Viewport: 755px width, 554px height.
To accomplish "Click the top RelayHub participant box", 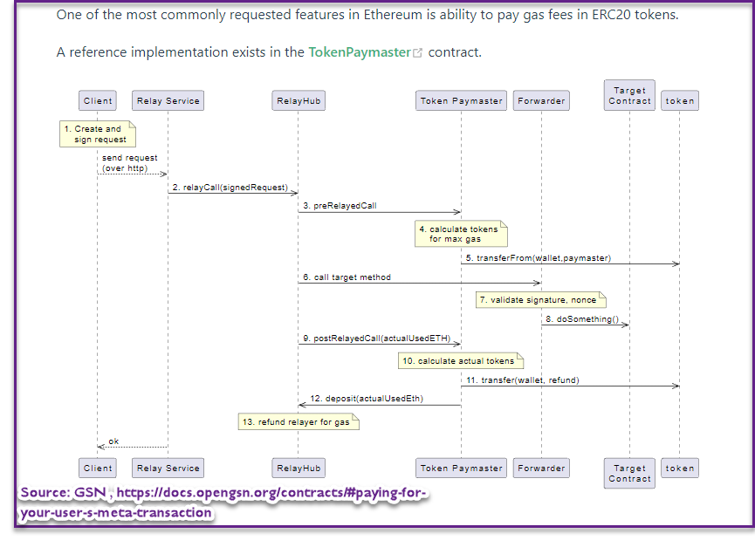I will pyautogui.click(x=298, y=100).
